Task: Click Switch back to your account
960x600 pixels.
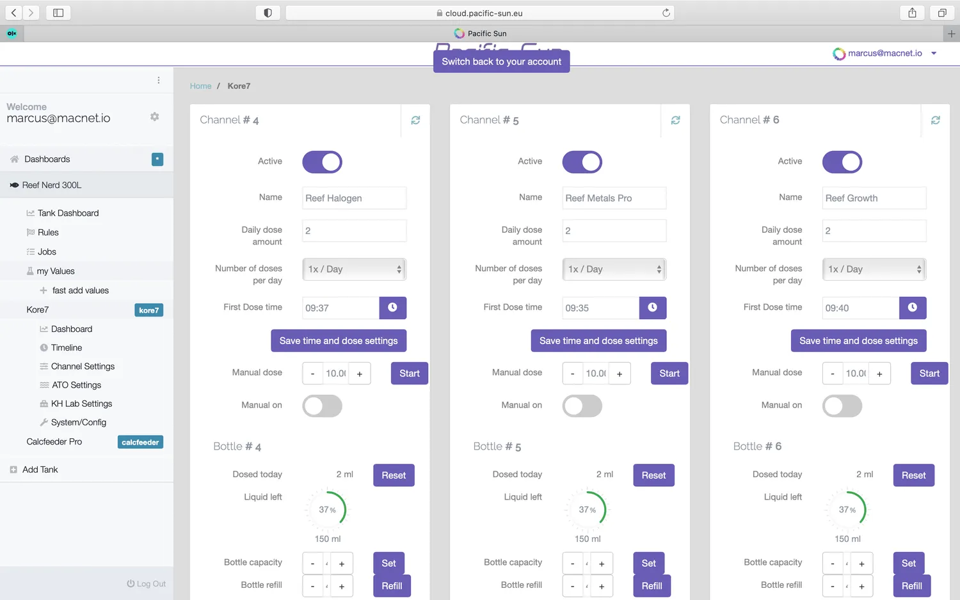Action: click(501, 61)
